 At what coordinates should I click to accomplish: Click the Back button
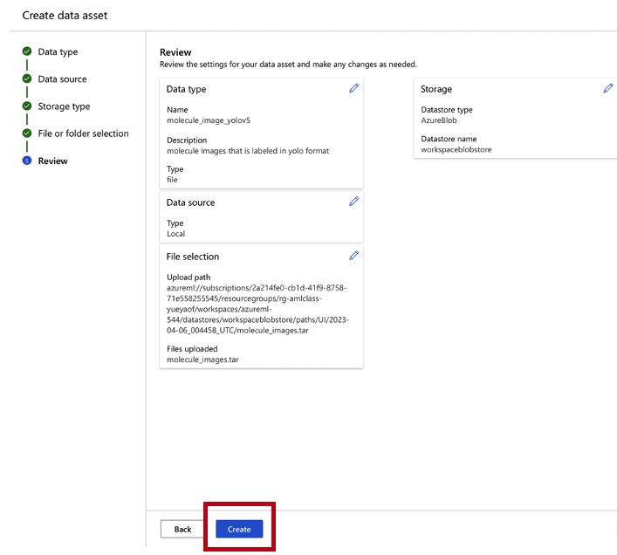(x=182, y=529)
